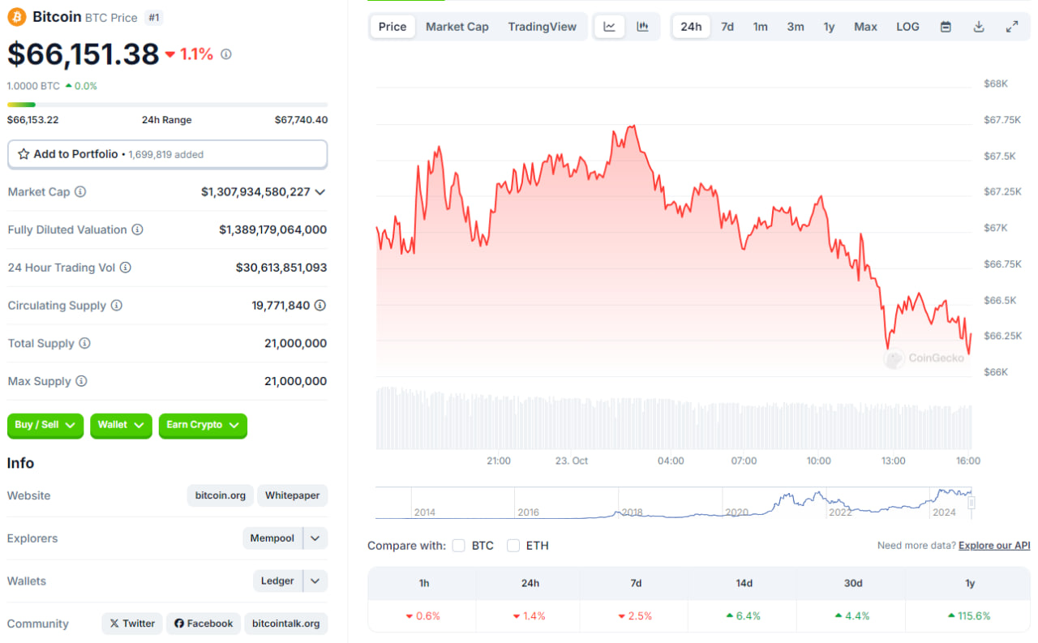
Task: Click the 24 Hour Trading Vol info icon
Action: point(125,268)
